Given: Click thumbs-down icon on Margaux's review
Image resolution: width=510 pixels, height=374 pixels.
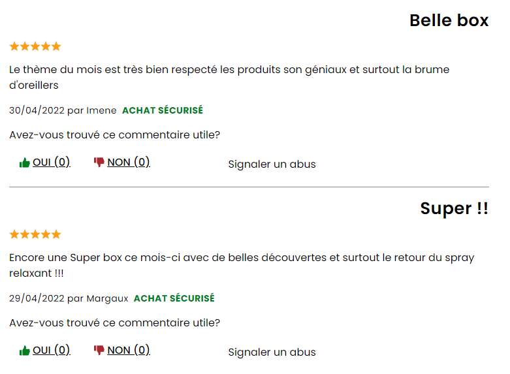Looking at the screenshot, I should [99, 350].
